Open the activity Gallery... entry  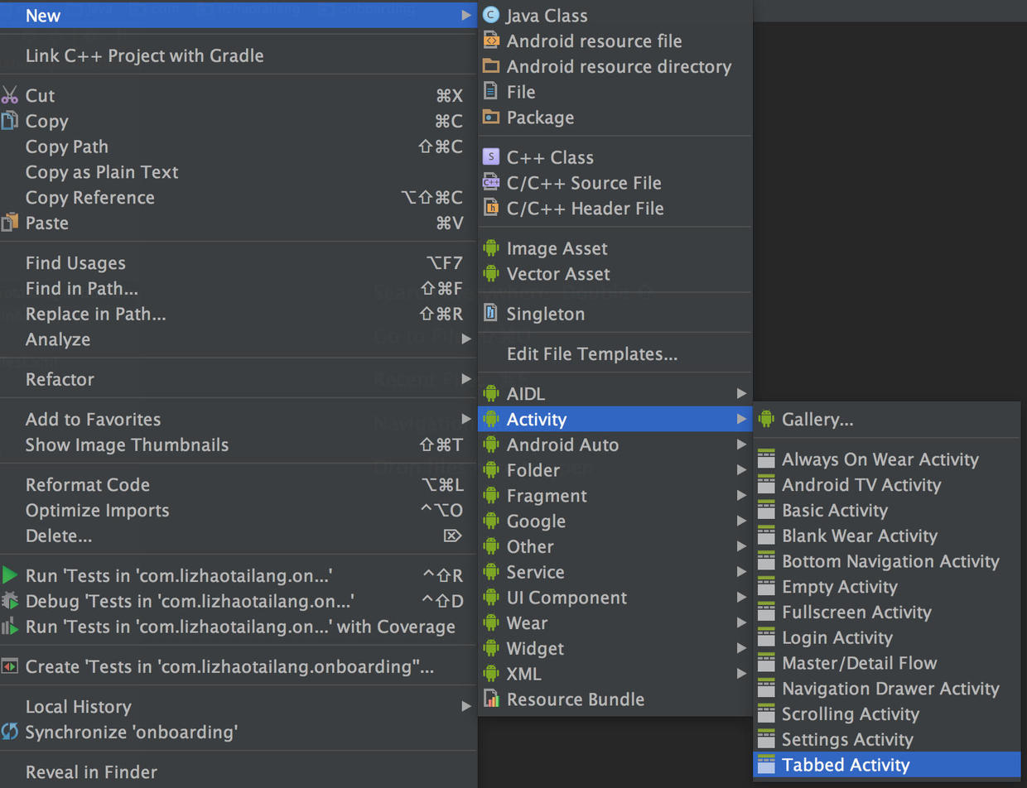click(x=817, y=420)
